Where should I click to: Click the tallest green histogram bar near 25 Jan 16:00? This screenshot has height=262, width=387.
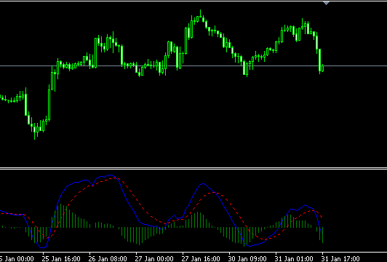click(60, 215)
